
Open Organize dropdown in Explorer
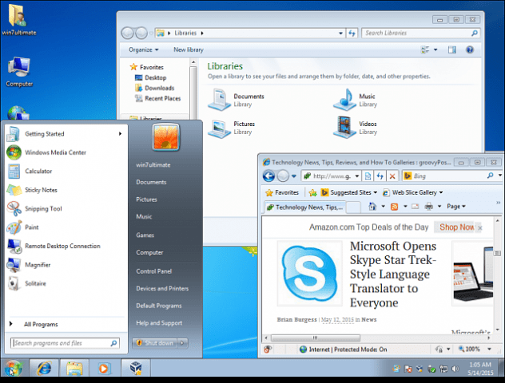tap(144, 49)
